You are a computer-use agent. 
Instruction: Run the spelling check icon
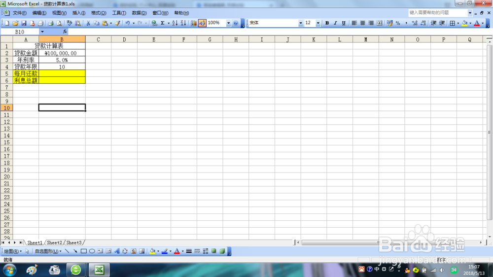pos(69,23)
